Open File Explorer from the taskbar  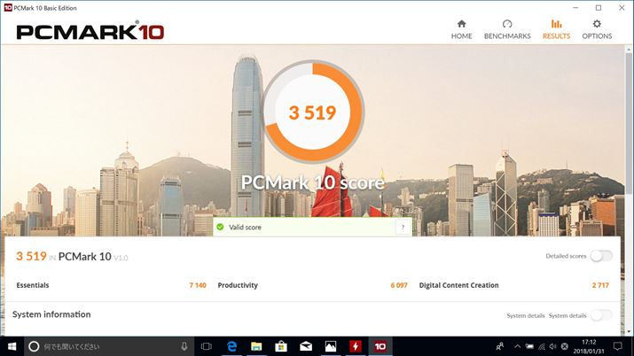tap(256, 346)
